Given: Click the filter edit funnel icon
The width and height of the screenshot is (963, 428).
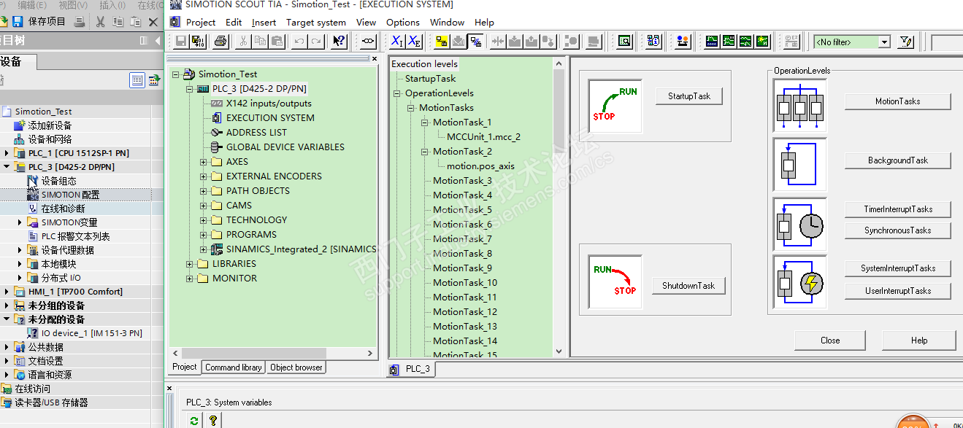Looking at the screenshot, I should 906,42.
